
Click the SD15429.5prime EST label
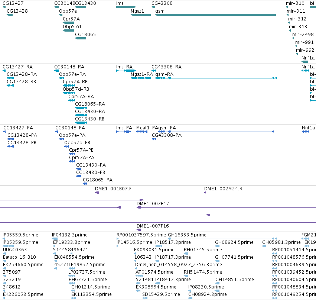(161, 294)
